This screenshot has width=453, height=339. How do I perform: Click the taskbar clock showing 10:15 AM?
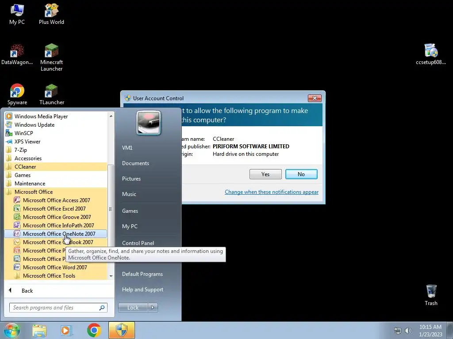coord(430,330)
